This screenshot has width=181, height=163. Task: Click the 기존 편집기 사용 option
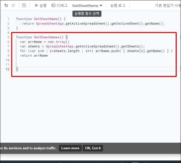[168, 5]
